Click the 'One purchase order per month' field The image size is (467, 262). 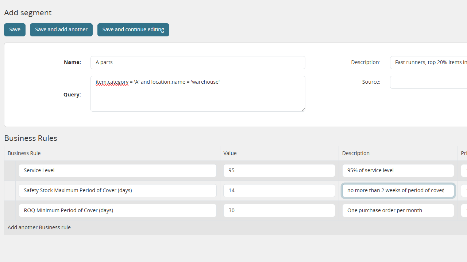tap(398, 211)
